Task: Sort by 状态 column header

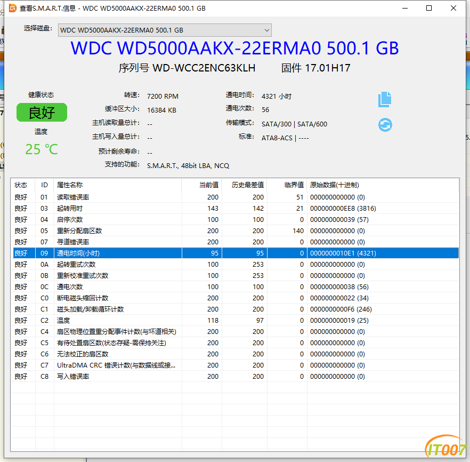Action: 23,185
